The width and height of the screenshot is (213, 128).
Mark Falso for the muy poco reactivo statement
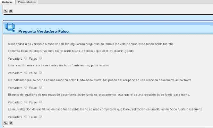[40, 73]
